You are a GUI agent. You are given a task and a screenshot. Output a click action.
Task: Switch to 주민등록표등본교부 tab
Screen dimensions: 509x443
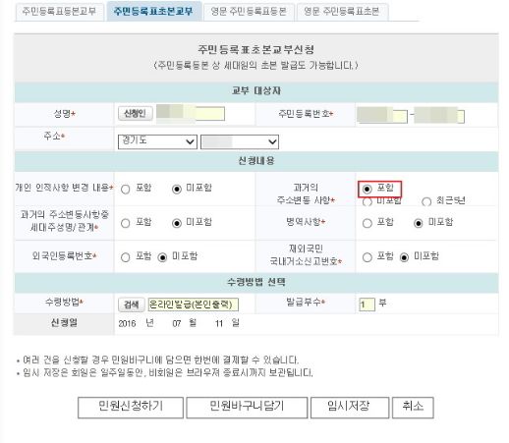pos(59,12)
